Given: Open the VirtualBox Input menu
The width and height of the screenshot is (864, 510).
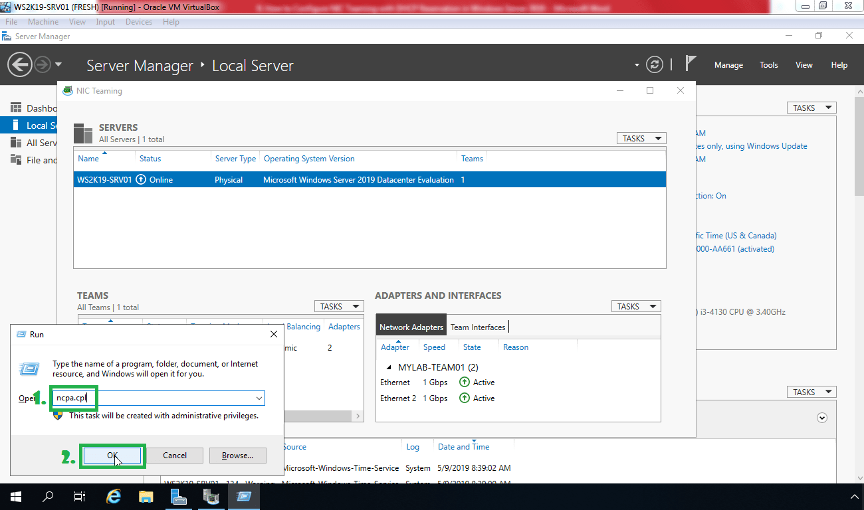Looking at the screenshot, I should pyautogui.click(x=105, y=22).
